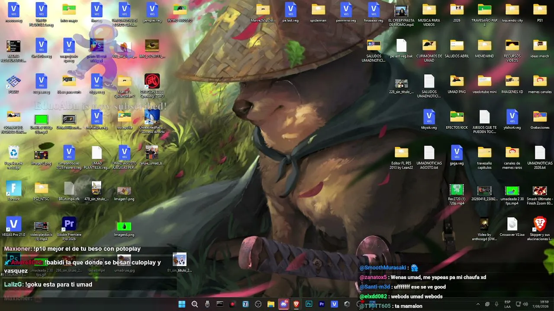Switch to Premiere Pro in the taskbar

(322, 304)
